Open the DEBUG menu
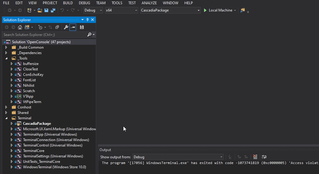319x174 pixels. pos(84,3)
